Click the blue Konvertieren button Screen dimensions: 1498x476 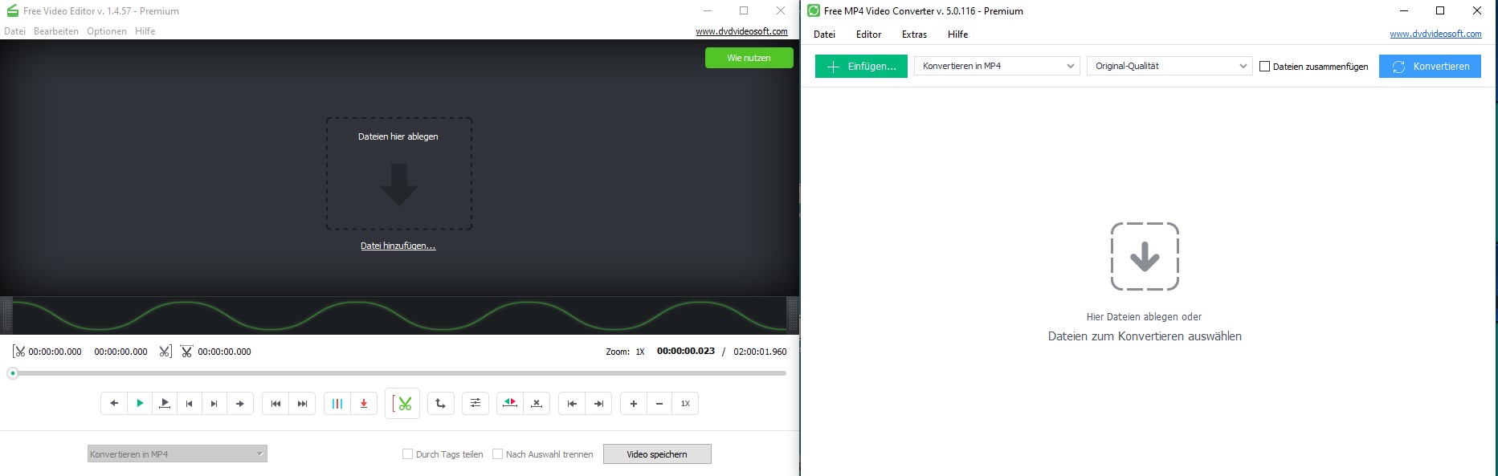click(1430, 67)
